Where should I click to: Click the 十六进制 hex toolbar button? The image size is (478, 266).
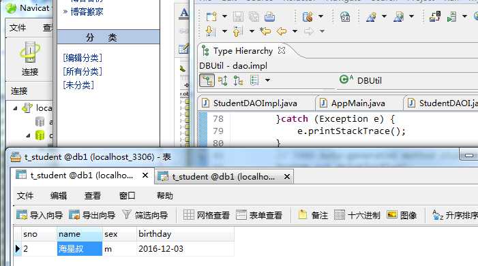[357, 215]
